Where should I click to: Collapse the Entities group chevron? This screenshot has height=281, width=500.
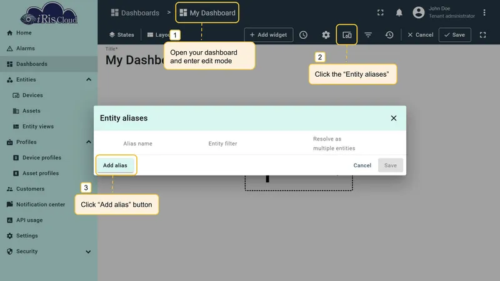point(89,80)
